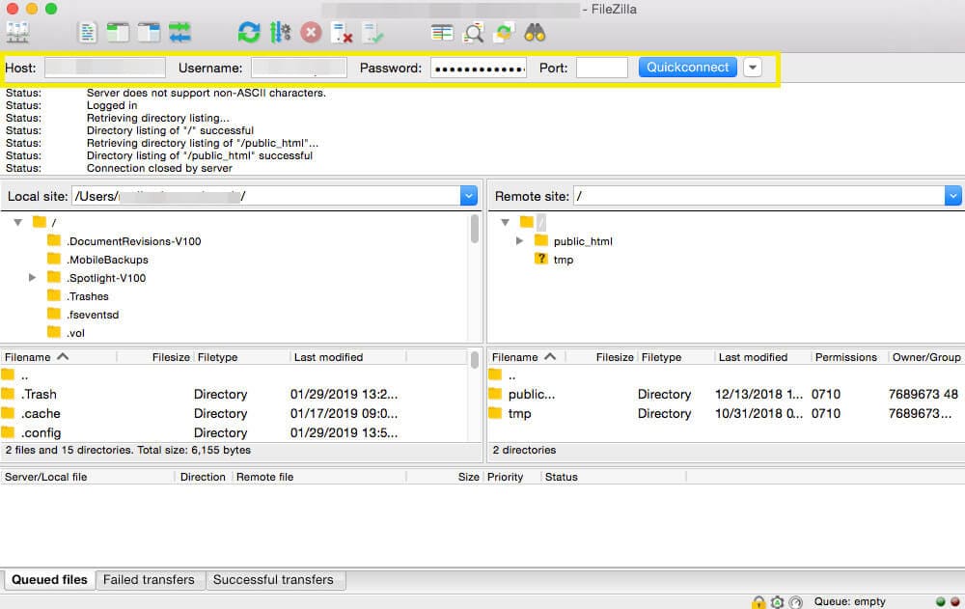Expand the remote public_html folder
The image size is (965, 609).
520,240
